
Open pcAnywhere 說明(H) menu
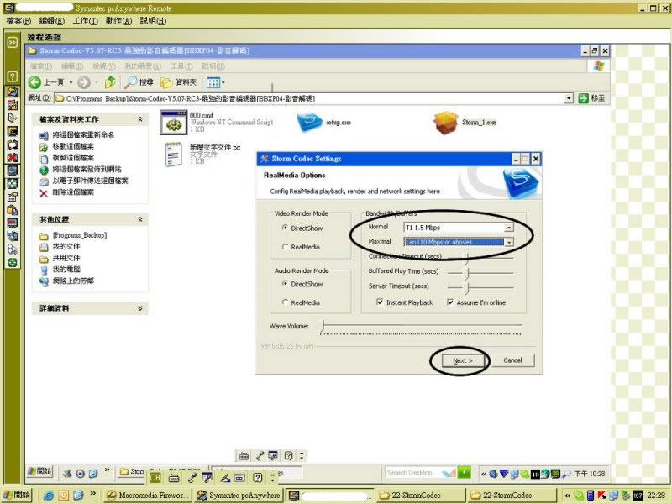[x=153, y=21]
